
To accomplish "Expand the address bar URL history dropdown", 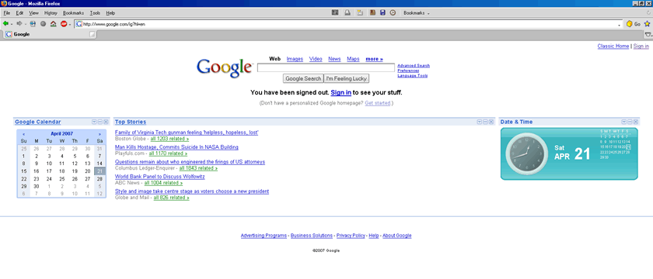I will tap(619, 25).
